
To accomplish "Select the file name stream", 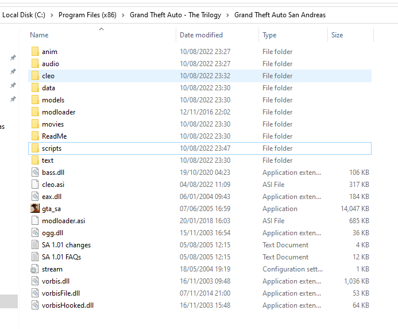I will click(52, 269).
